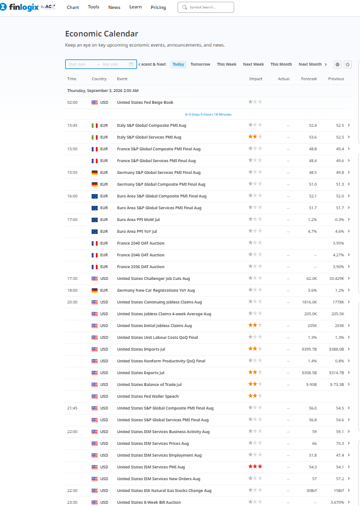Expand the ISM Services PMI Aug row chevron
360x506 pixels.
349,467
